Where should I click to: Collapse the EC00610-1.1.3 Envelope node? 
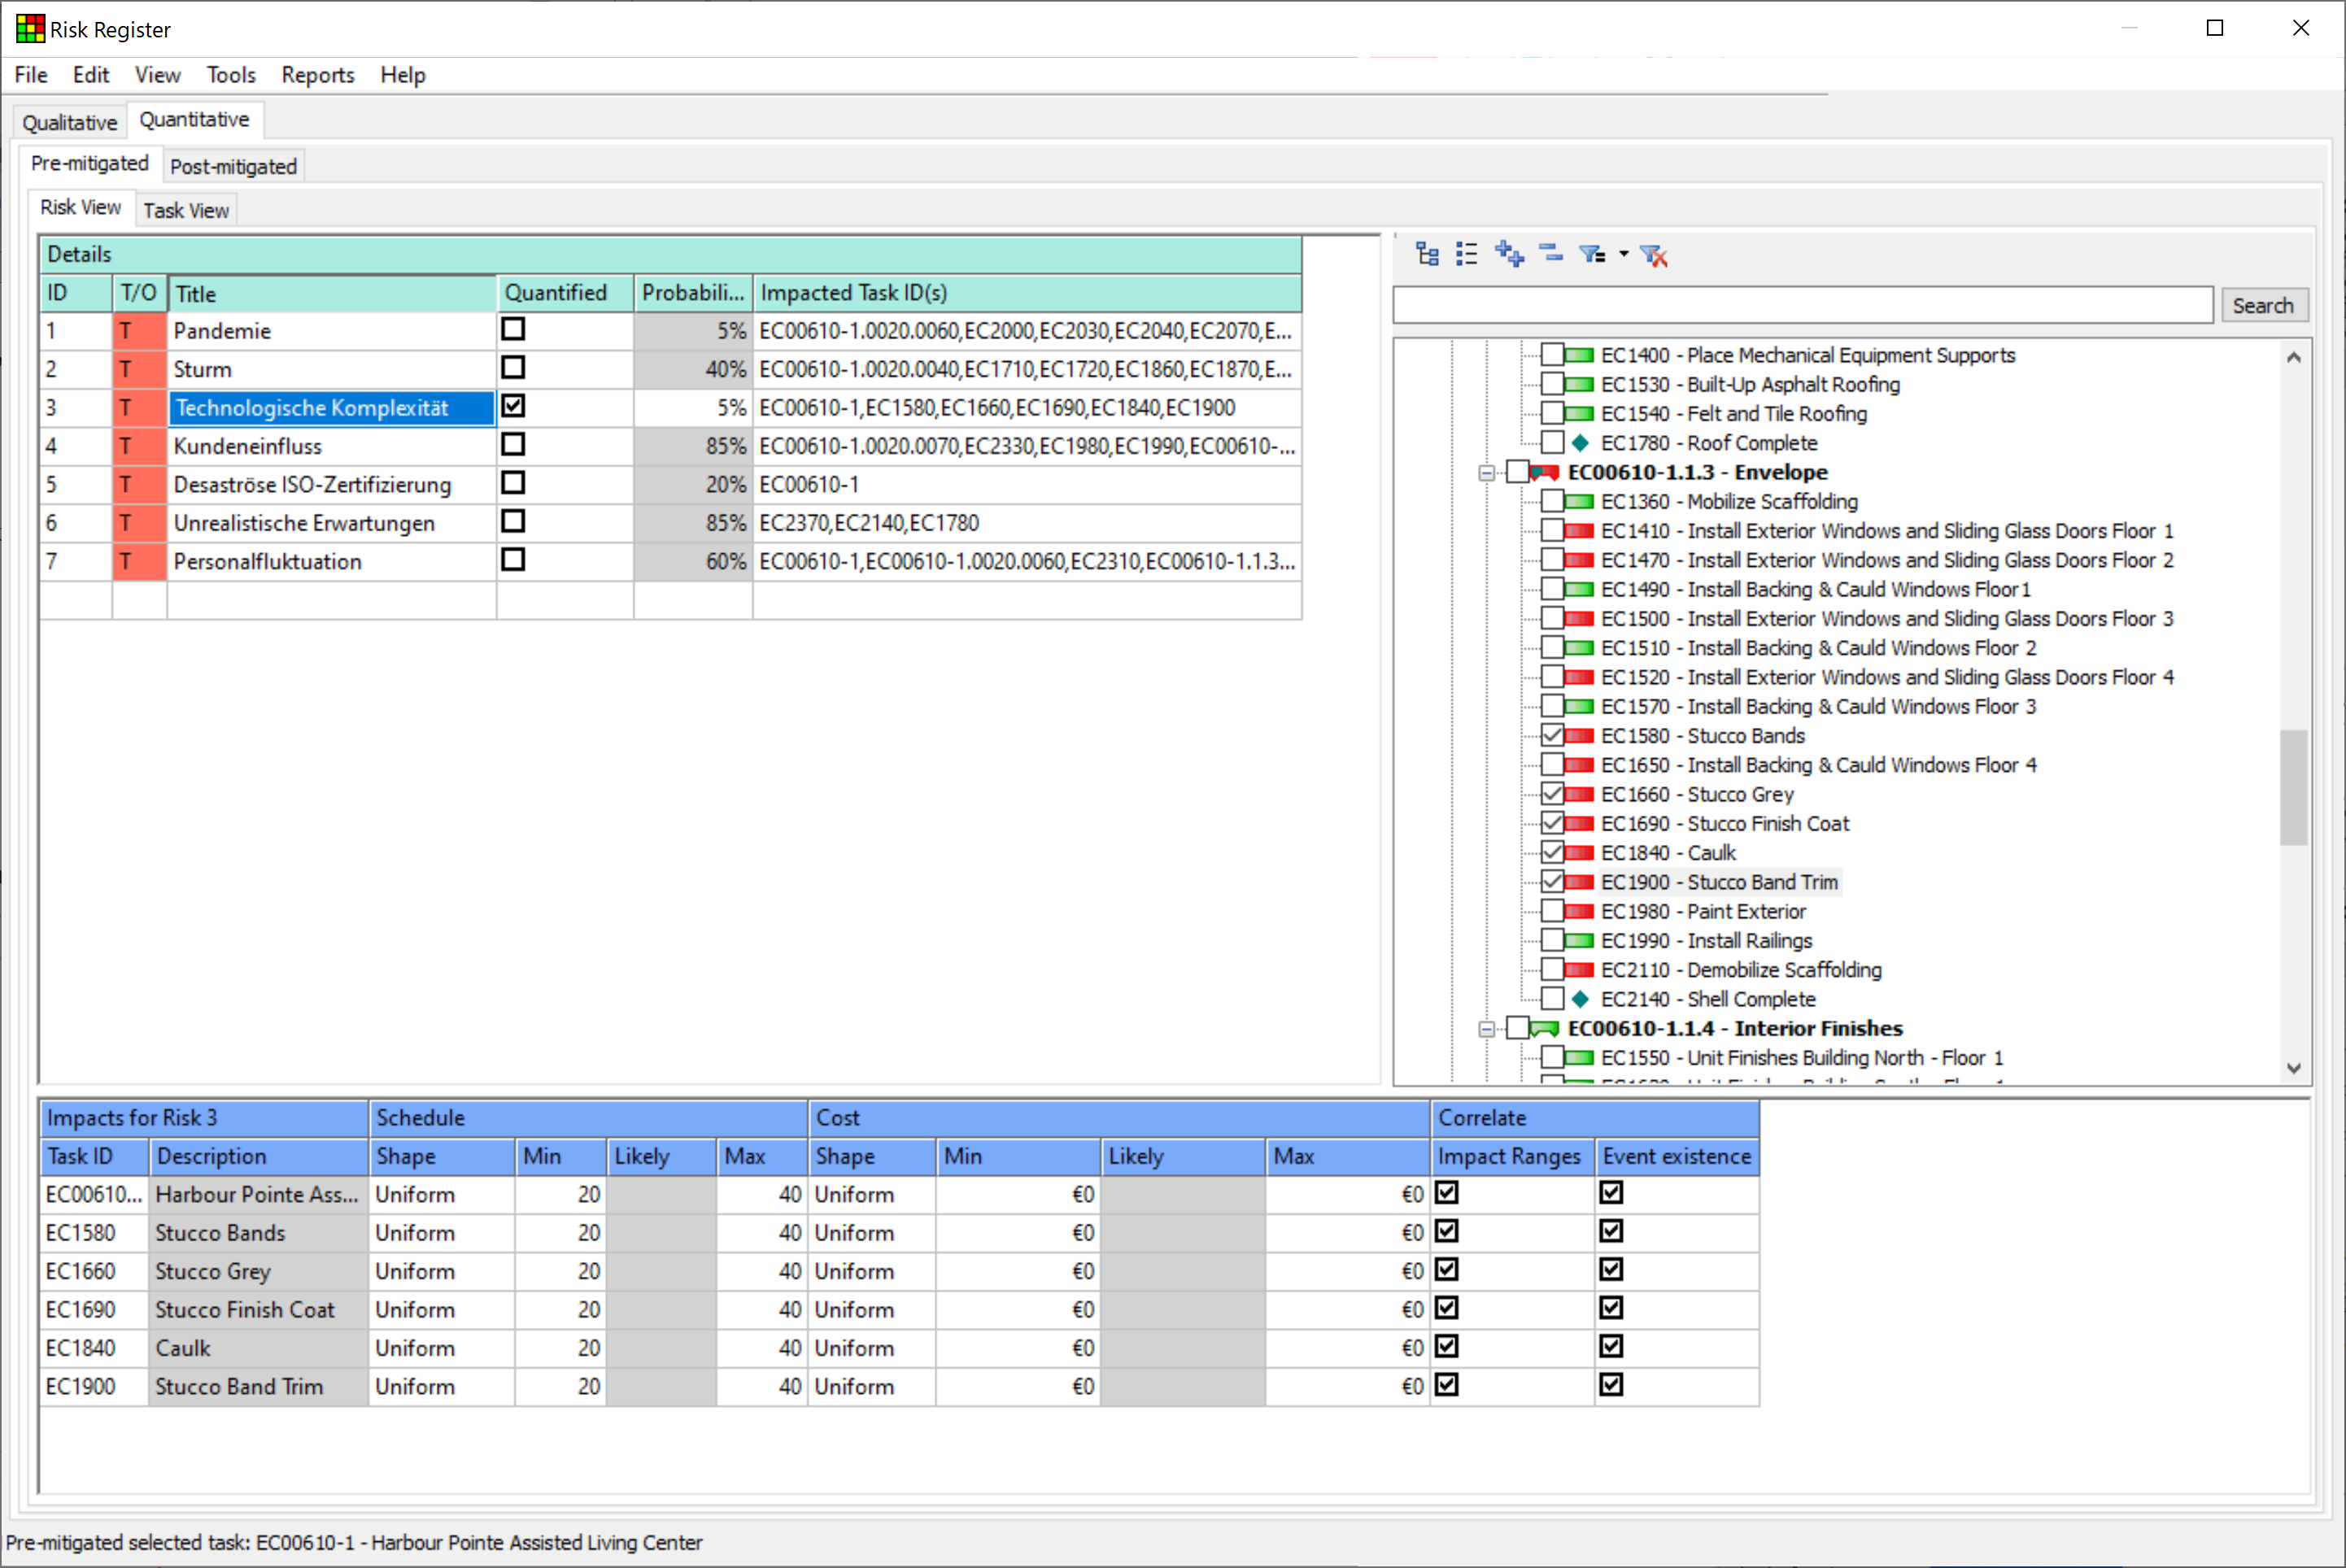[x=1487, y=473]
